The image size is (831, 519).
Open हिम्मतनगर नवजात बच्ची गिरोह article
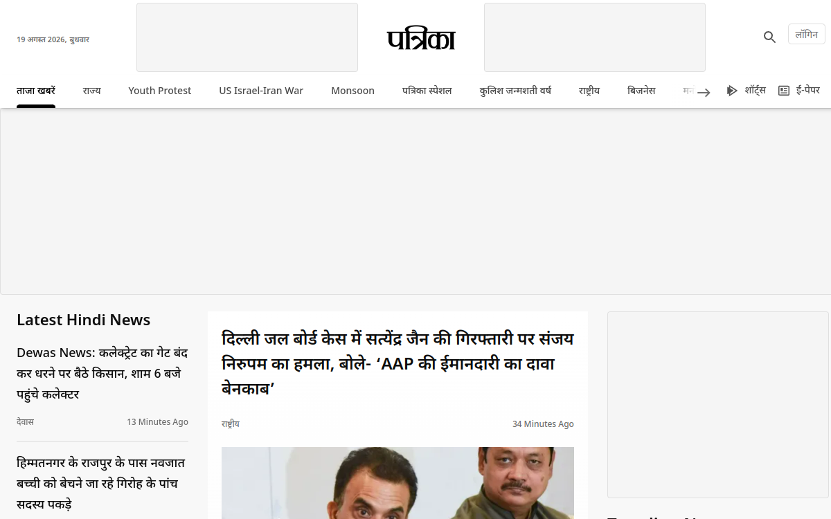point(101,483)
